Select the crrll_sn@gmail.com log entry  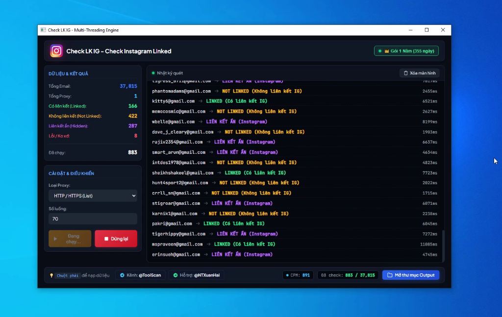click(x=295, y=193)
